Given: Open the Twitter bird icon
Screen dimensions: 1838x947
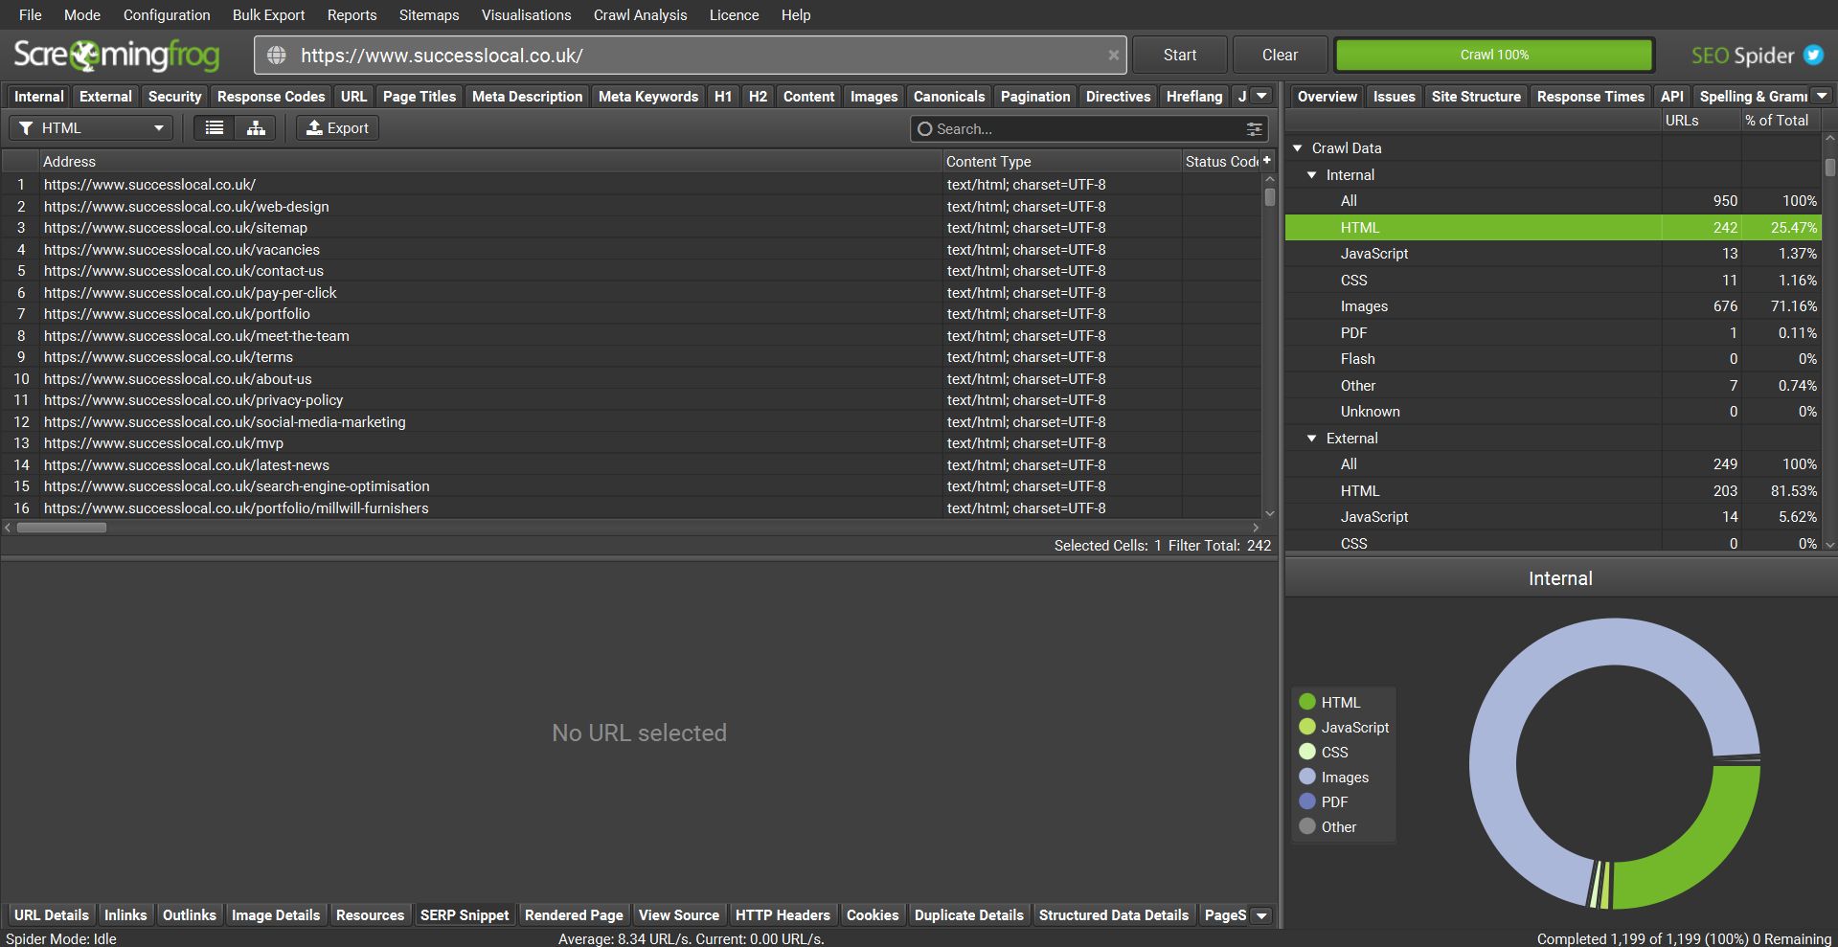Looking at the screenshot, I should (1813, 55).
